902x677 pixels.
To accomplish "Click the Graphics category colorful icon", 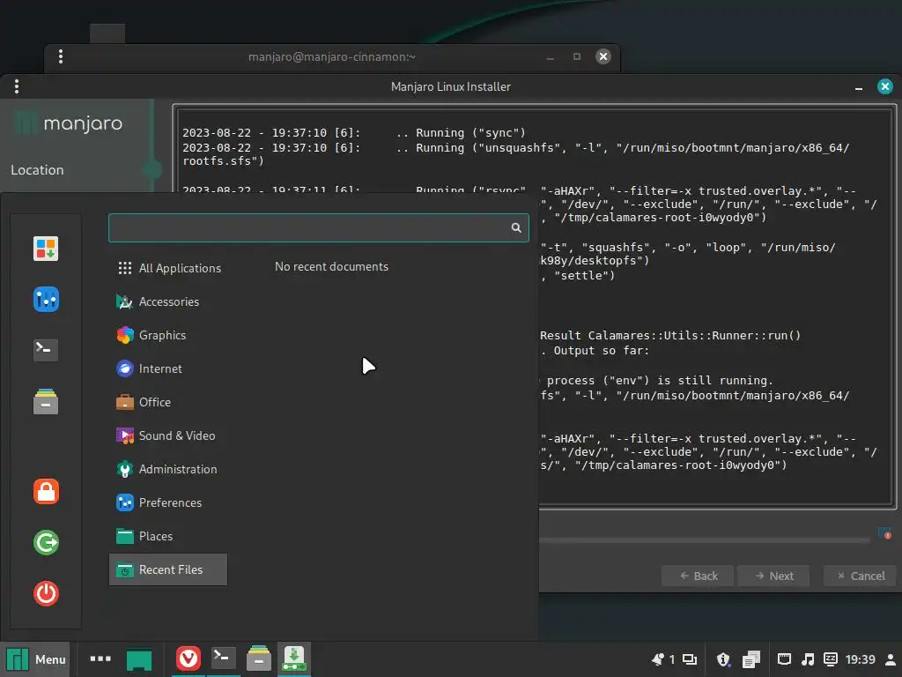I will [125, 335].
